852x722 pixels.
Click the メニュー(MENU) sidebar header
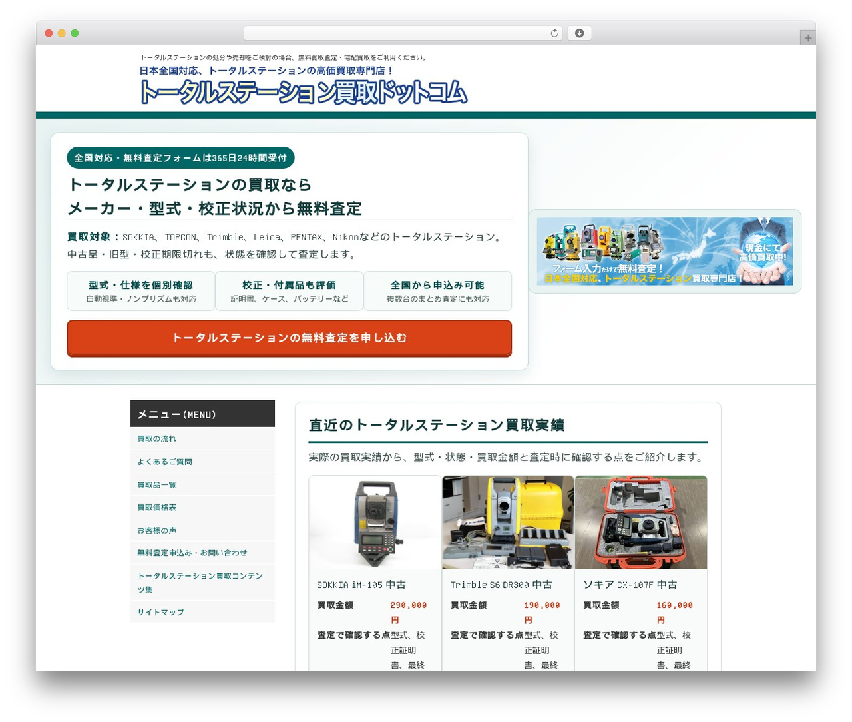(x=202, y=414)
